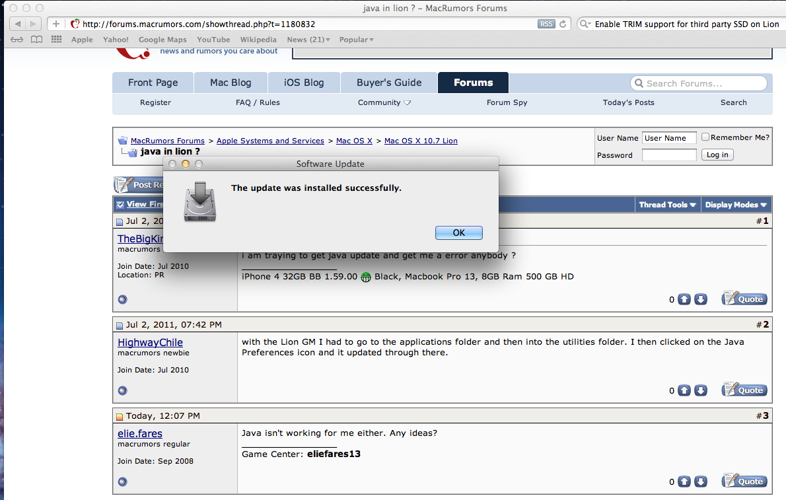Open the Apple bookmark in bookmarks bar
This screenshot has width=786, height=500.
click(x=82, y=40)
